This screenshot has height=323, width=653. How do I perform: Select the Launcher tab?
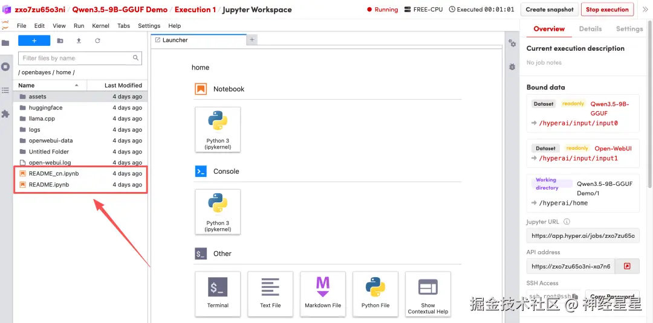pos(199,40)
